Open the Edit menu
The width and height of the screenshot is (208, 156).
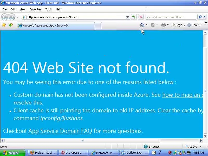tap(13, 9)
